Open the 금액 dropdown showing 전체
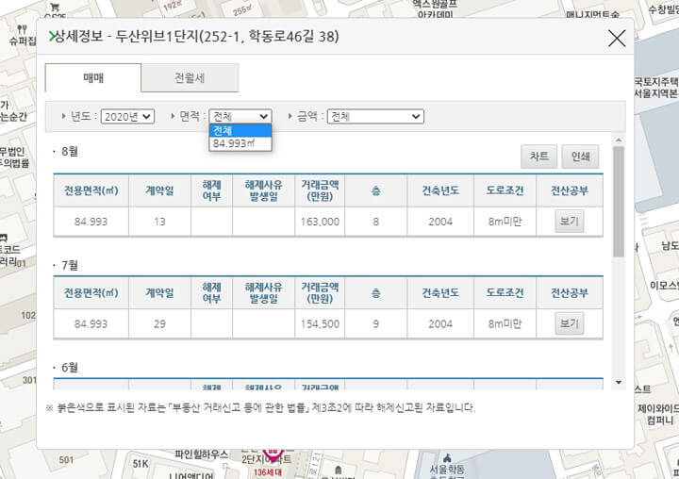The height and width of the screenshot is (479, 679). click(x=375, y=117)
